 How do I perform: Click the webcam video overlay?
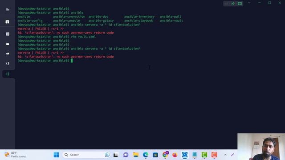point(261,147)
